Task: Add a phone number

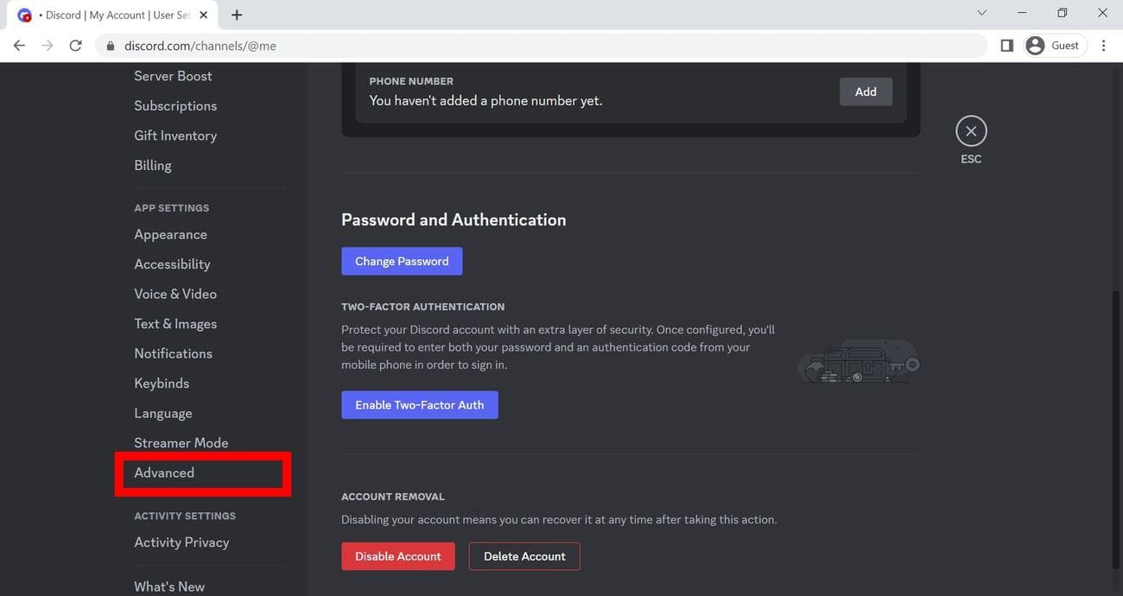Action: coord(866,92)
